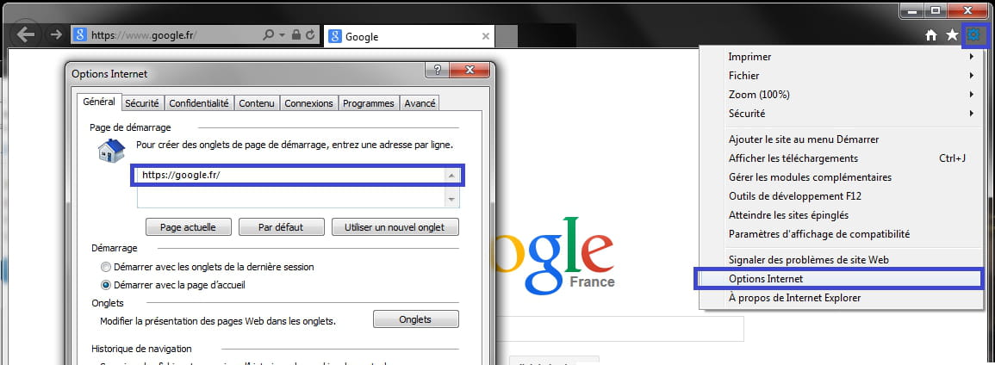Switch to the Sécurité tab in dialog
The image size is (995, 365).
tap(142, 103)
